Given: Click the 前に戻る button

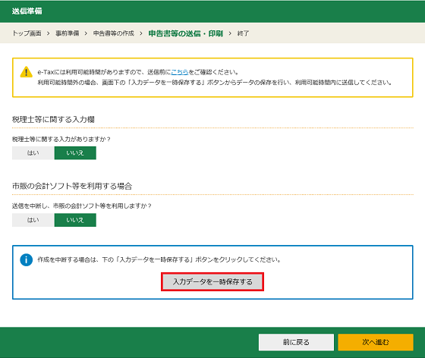Looking at the screenshot, I should 296,342.
